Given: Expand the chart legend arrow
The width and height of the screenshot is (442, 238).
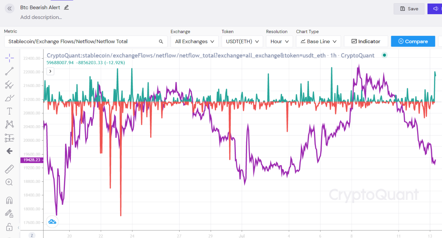Looking at the screenshot, I should 50,71.
